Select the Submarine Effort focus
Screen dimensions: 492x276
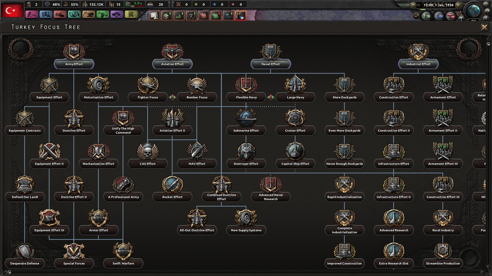point(246,123)
